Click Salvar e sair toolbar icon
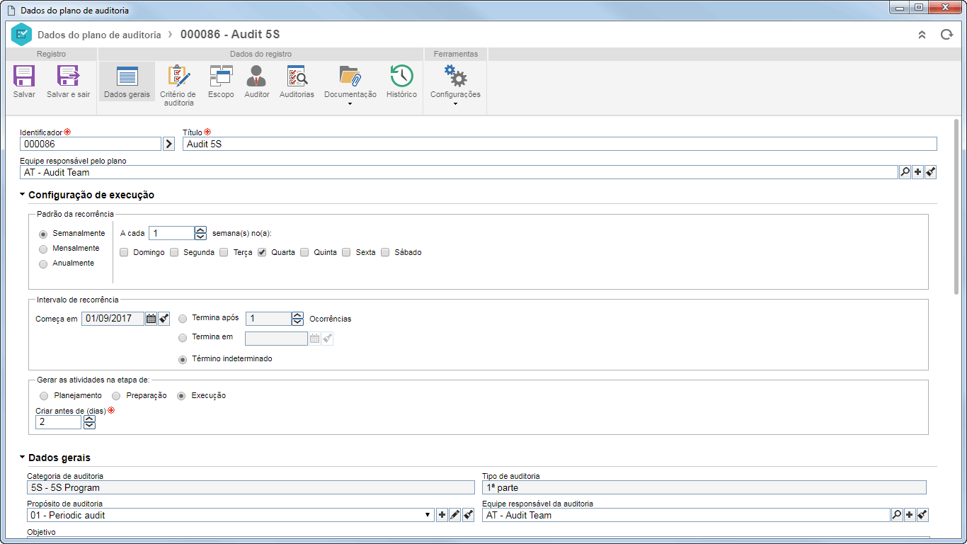 [x=69, y=76]
